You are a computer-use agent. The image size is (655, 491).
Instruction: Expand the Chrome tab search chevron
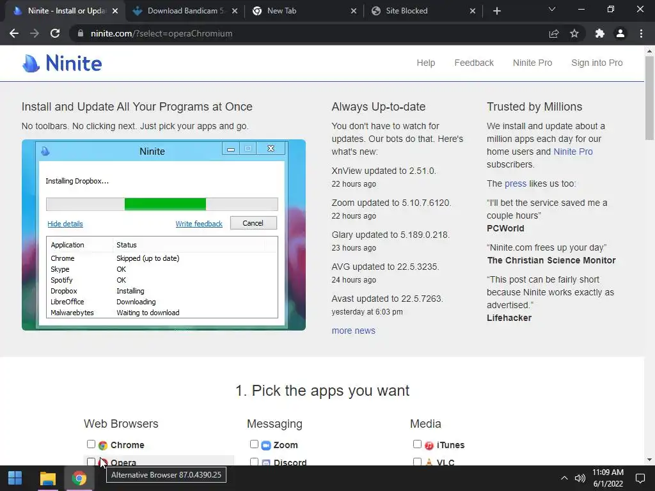pyautogui.click(x=552, y=9)
